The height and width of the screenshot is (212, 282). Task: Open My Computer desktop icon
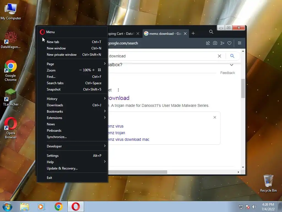point(11,11)
